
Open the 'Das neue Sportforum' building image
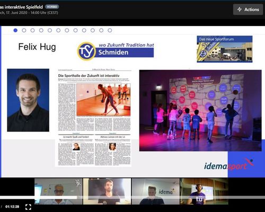(x=225, y=49)
